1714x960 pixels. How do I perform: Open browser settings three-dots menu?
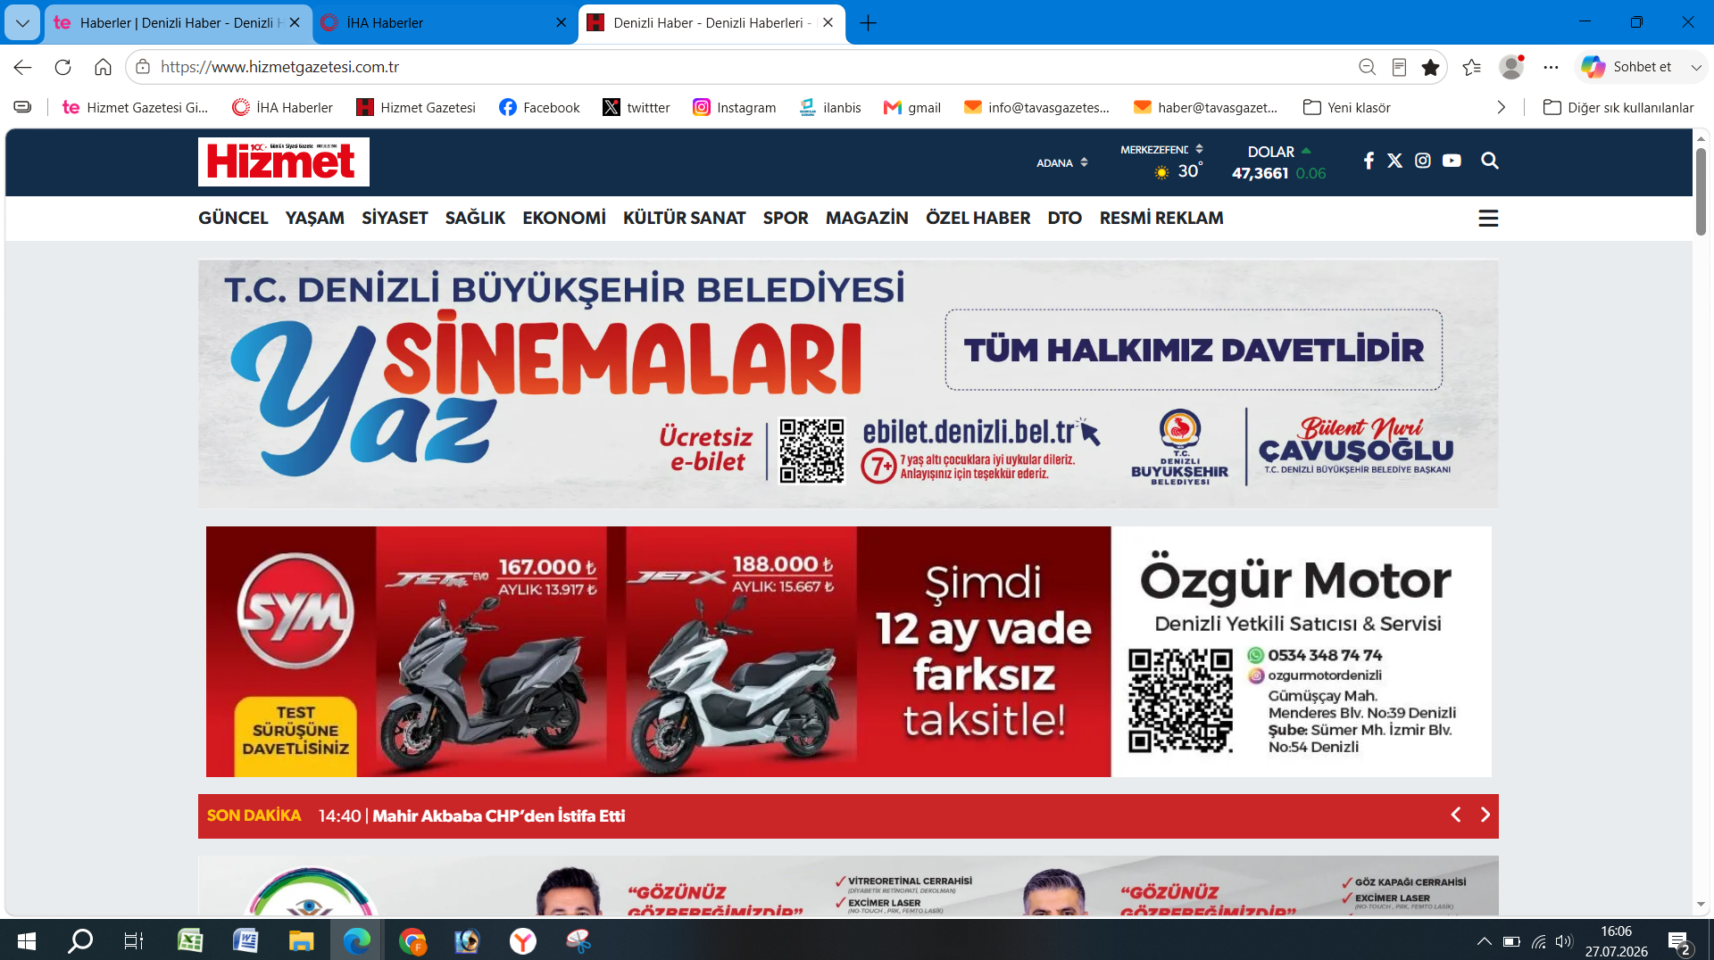1551,67
